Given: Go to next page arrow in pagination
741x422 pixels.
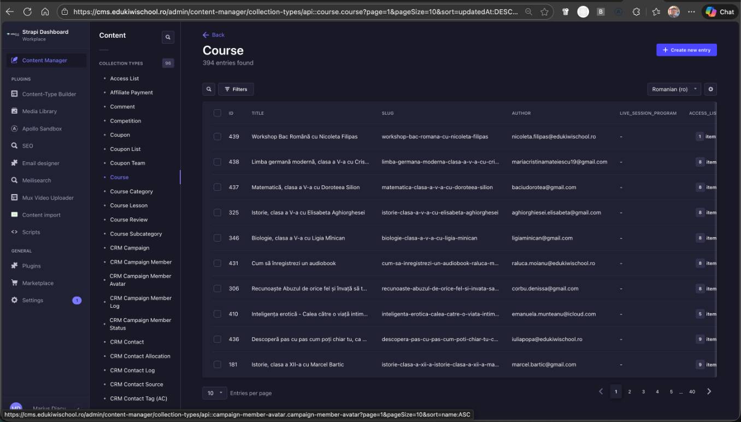Looking at the screenshot, I should click(x=709, y=391).
